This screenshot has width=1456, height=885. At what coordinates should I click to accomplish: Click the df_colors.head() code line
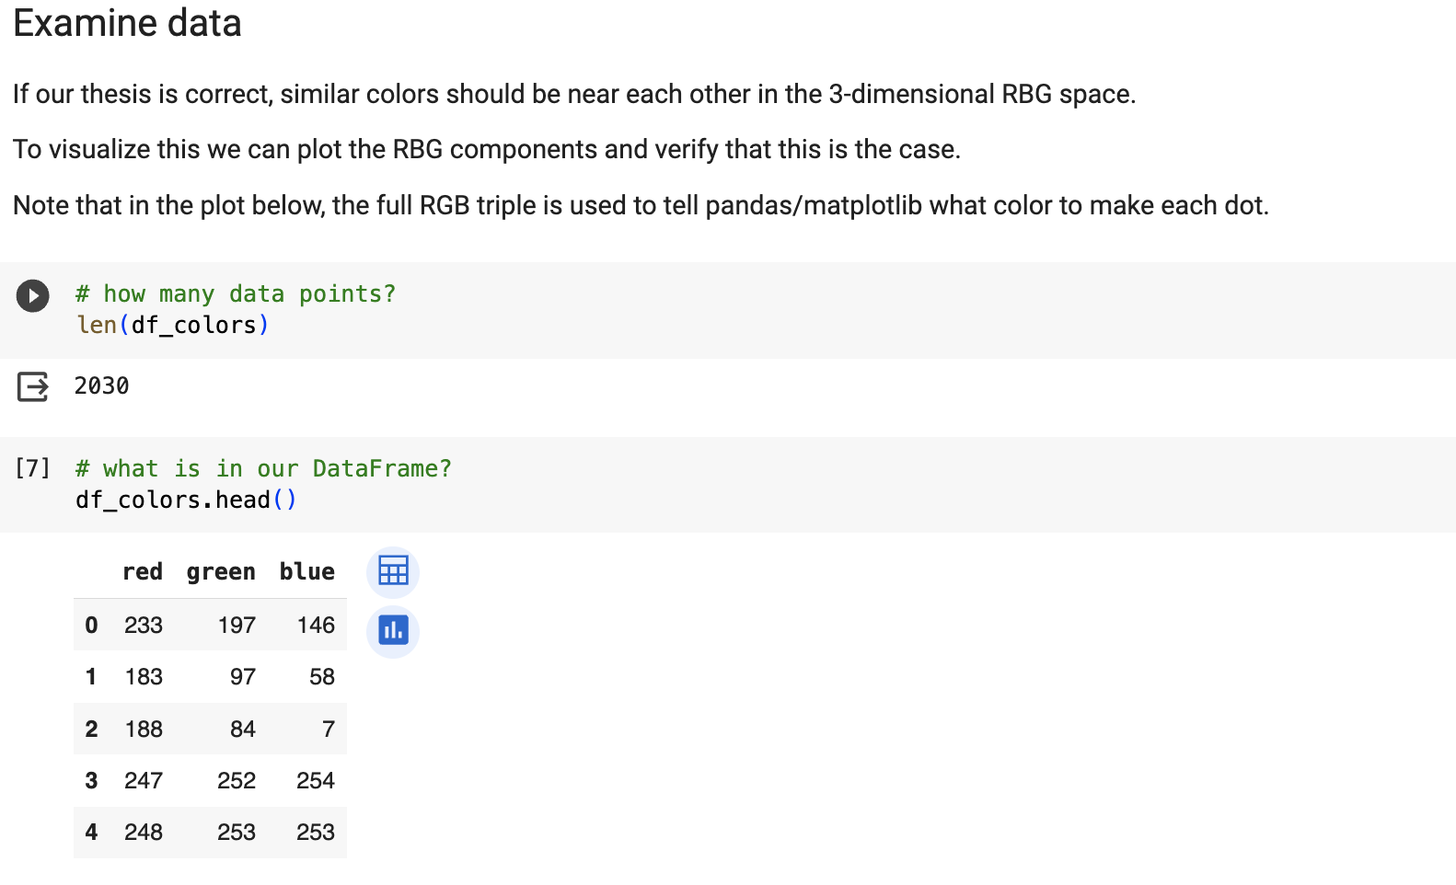[184, 500]
